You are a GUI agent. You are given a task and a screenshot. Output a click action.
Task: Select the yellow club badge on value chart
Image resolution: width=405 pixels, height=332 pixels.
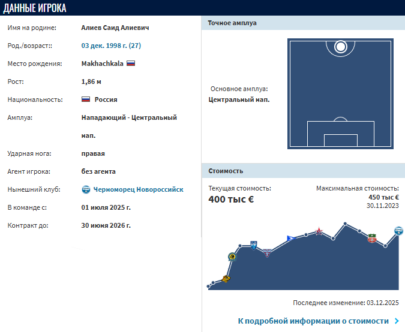point(226,278)
